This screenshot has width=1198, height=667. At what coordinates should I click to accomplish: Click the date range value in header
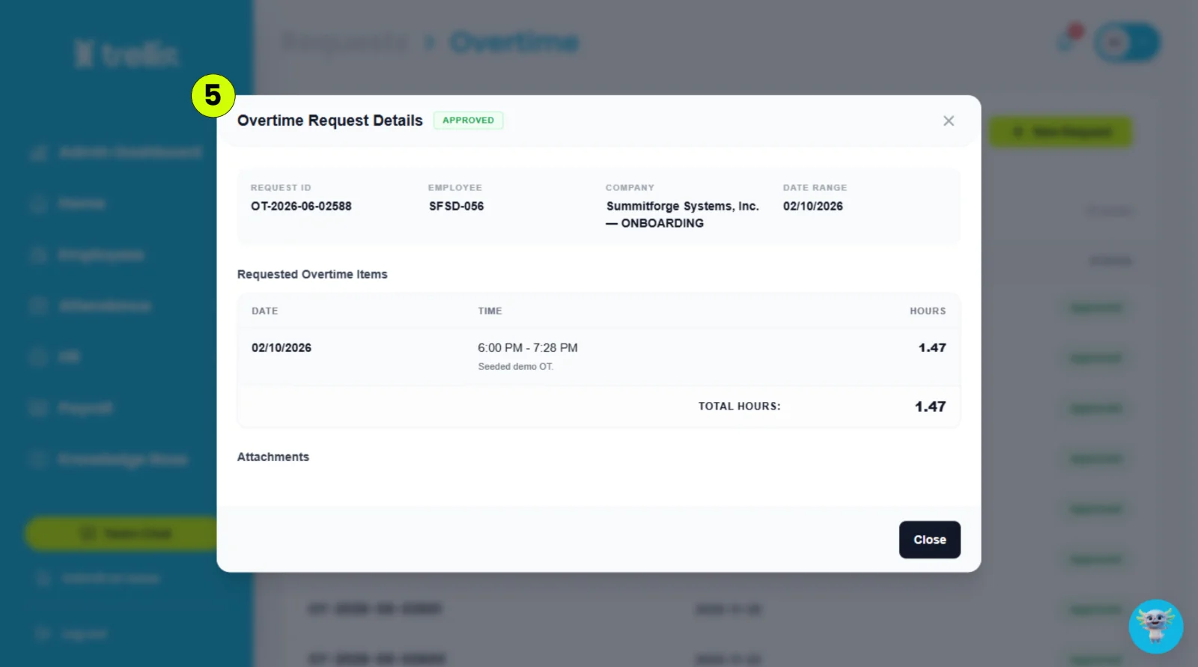tap(812, 206)
